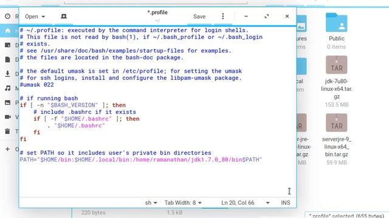Click the "default umask is set" comment line

click(x=131, y=71)
